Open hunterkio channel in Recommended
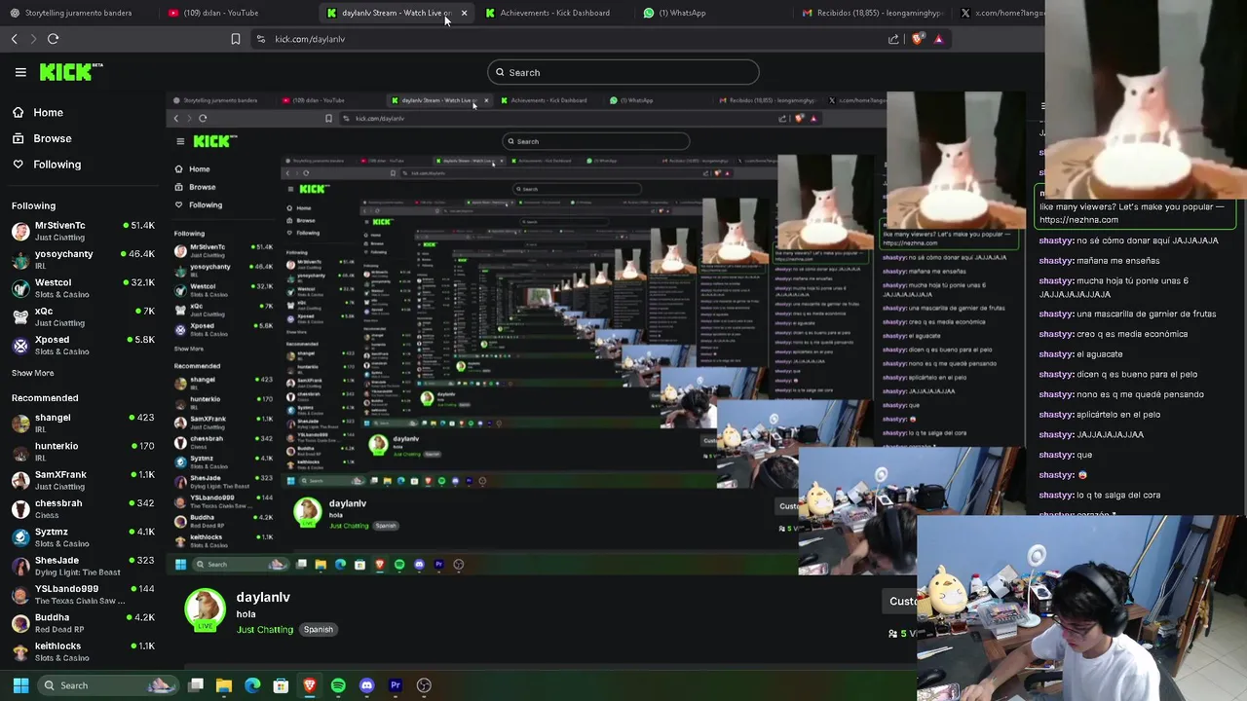The width and height of the screenshot is (1247, 701). (x=83, y=452)
